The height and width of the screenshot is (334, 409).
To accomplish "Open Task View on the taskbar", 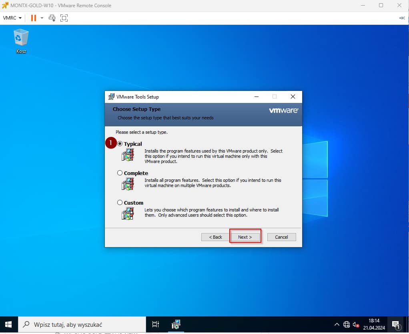I will pos(156,324).
